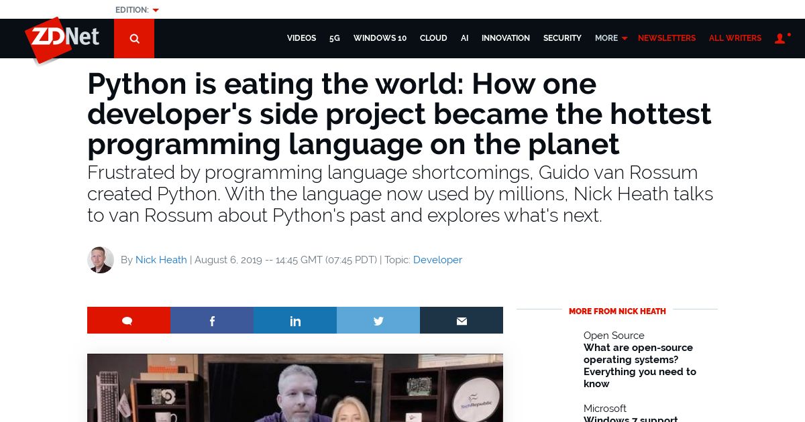
Task: Expand the Edition dropdown
Action: coord(137,10)
